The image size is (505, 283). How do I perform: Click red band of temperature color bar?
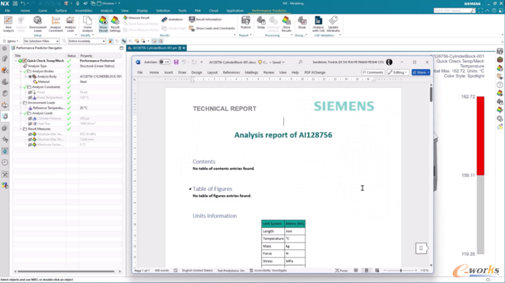click(x=481, y=136)
